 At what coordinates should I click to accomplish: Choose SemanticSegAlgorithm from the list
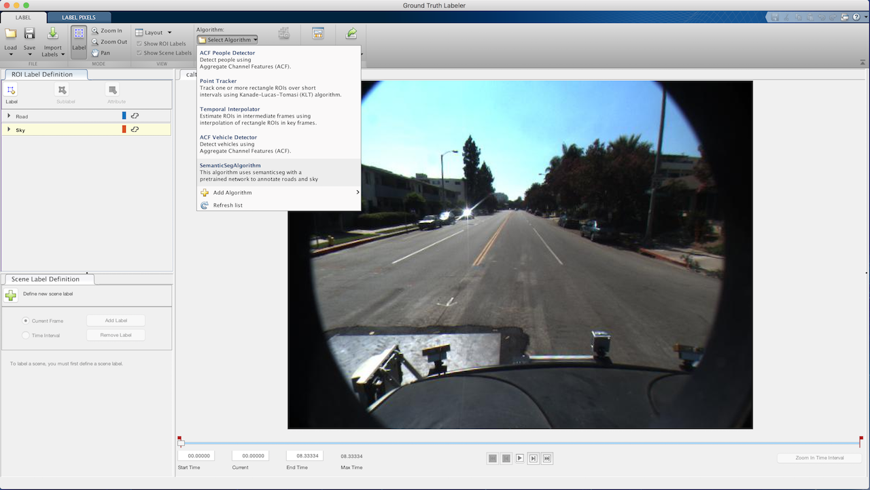click(279, 172)
